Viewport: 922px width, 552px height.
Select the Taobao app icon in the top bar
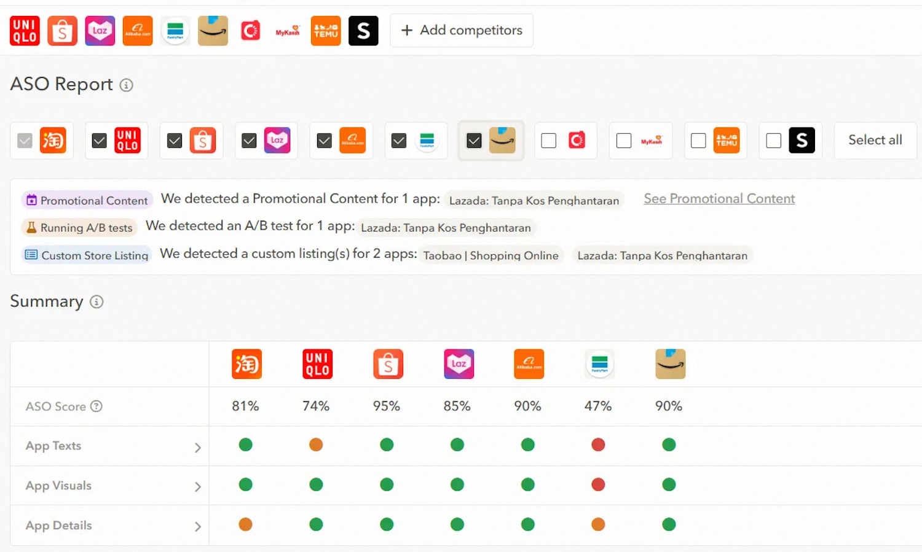tap(53, 140)
